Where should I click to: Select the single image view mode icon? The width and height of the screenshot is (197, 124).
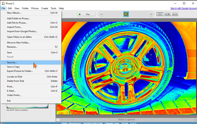[160, 14]
